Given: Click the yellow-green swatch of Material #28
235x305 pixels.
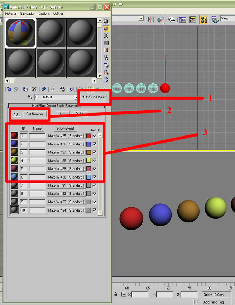Looking at the screenshot, I should click(x=88, y=161).
